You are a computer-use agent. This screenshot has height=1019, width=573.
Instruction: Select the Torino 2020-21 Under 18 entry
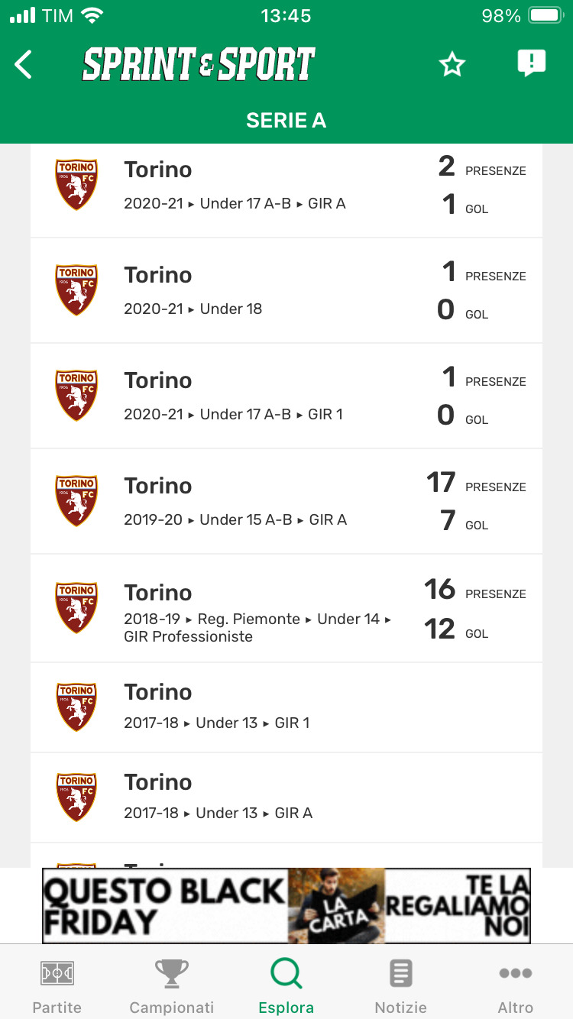286,290
